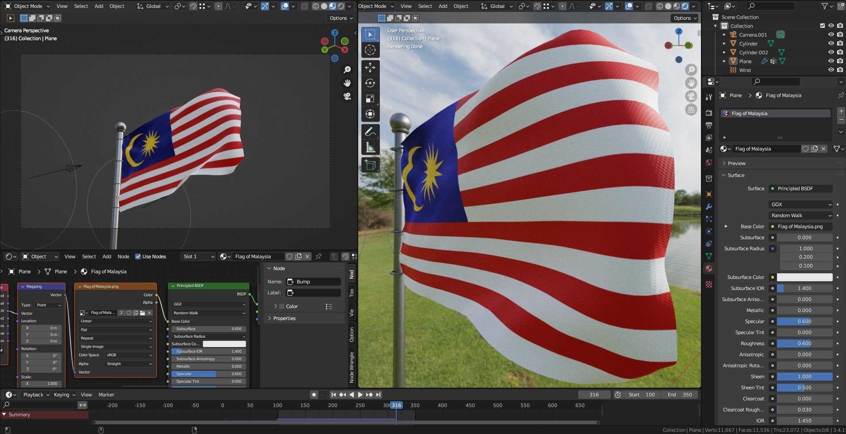Select the Measure tool
The width and height of the screenshot is (846, 434).
pyautogui.click(x=370, y=147)
